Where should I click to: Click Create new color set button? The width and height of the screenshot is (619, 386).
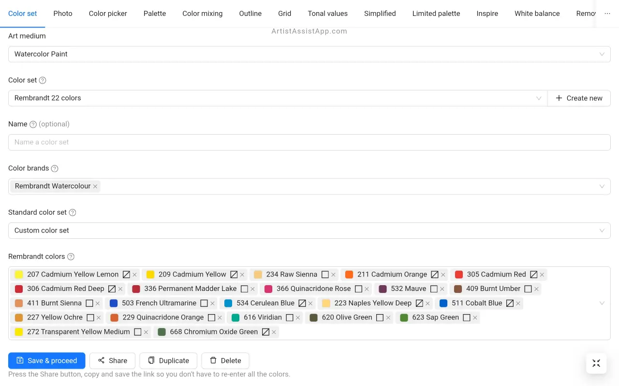(579, 98)
